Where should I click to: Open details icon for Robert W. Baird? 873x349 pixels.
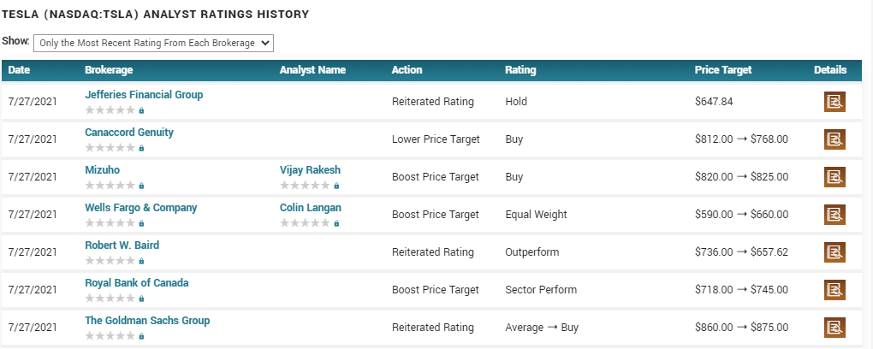834,252
